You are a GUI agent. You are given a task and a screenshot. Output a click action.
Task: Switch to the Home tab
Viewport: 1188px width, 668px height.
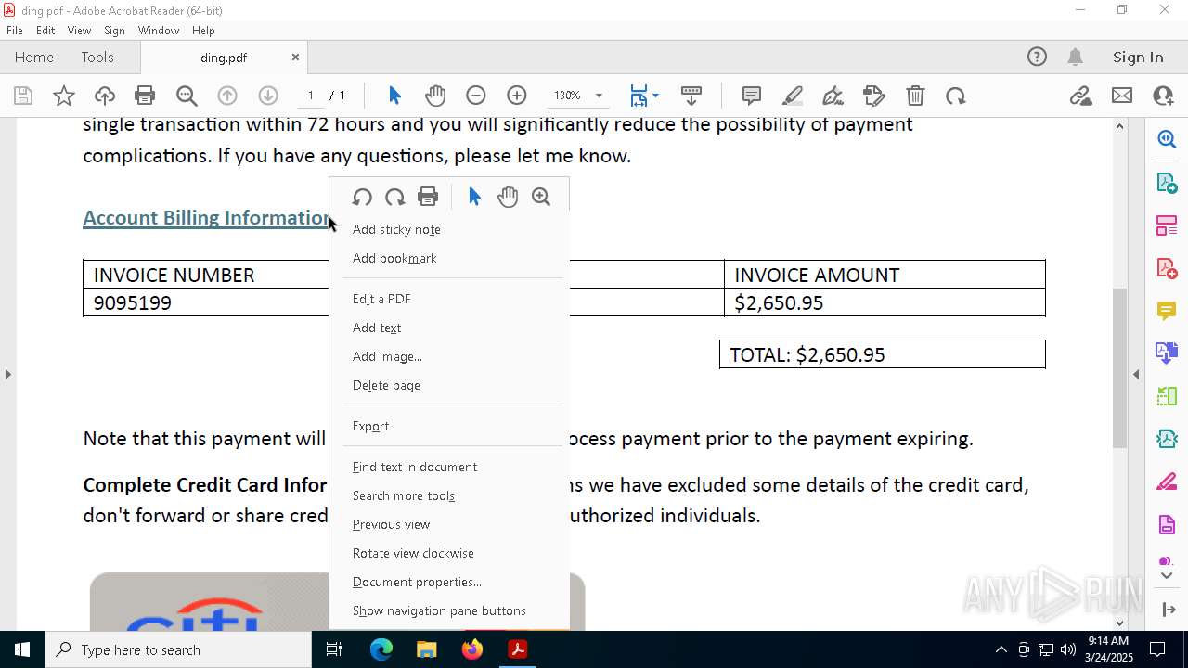click(34, 57)
